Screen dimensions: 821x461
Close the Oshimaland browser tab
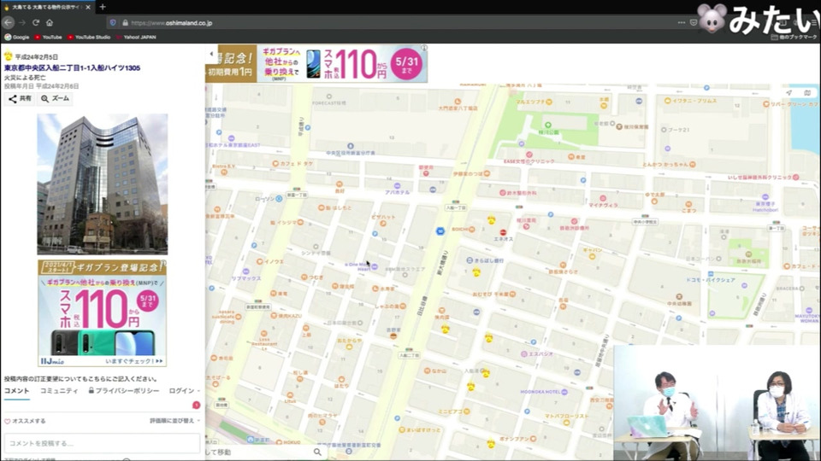point(88,8)
